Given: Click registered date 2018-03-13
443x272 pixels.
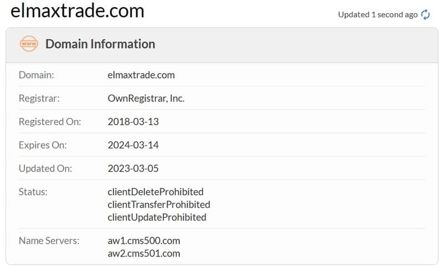Looking at the screenshot, I should click(x=133, y=121).
